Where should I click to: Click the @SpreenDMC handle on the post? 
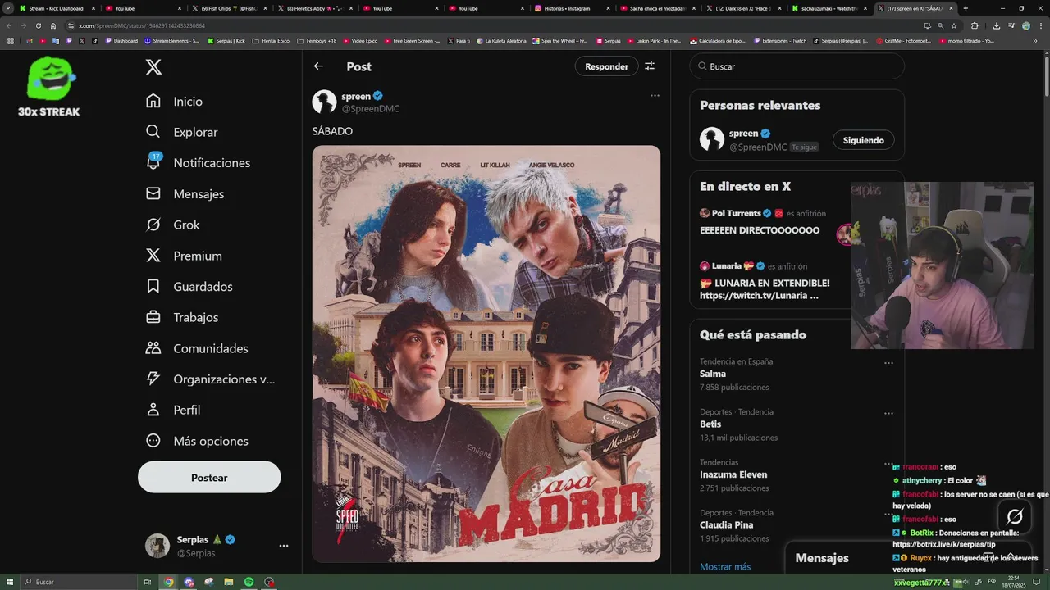click(371, 109)
